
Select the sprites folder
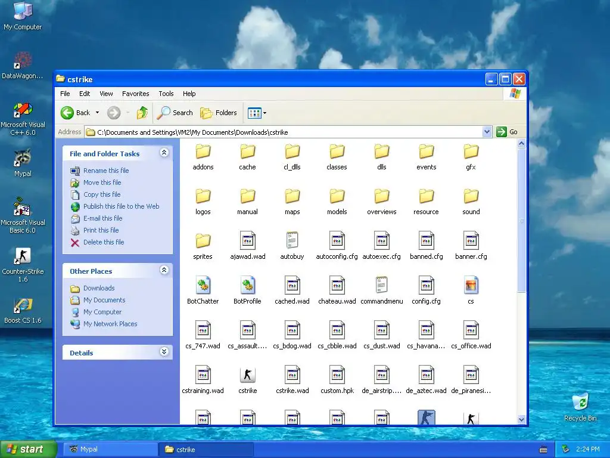(203, 246)
